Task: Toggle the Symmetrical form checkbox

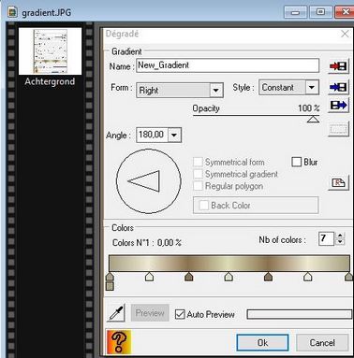Action: tap(198, 162)
